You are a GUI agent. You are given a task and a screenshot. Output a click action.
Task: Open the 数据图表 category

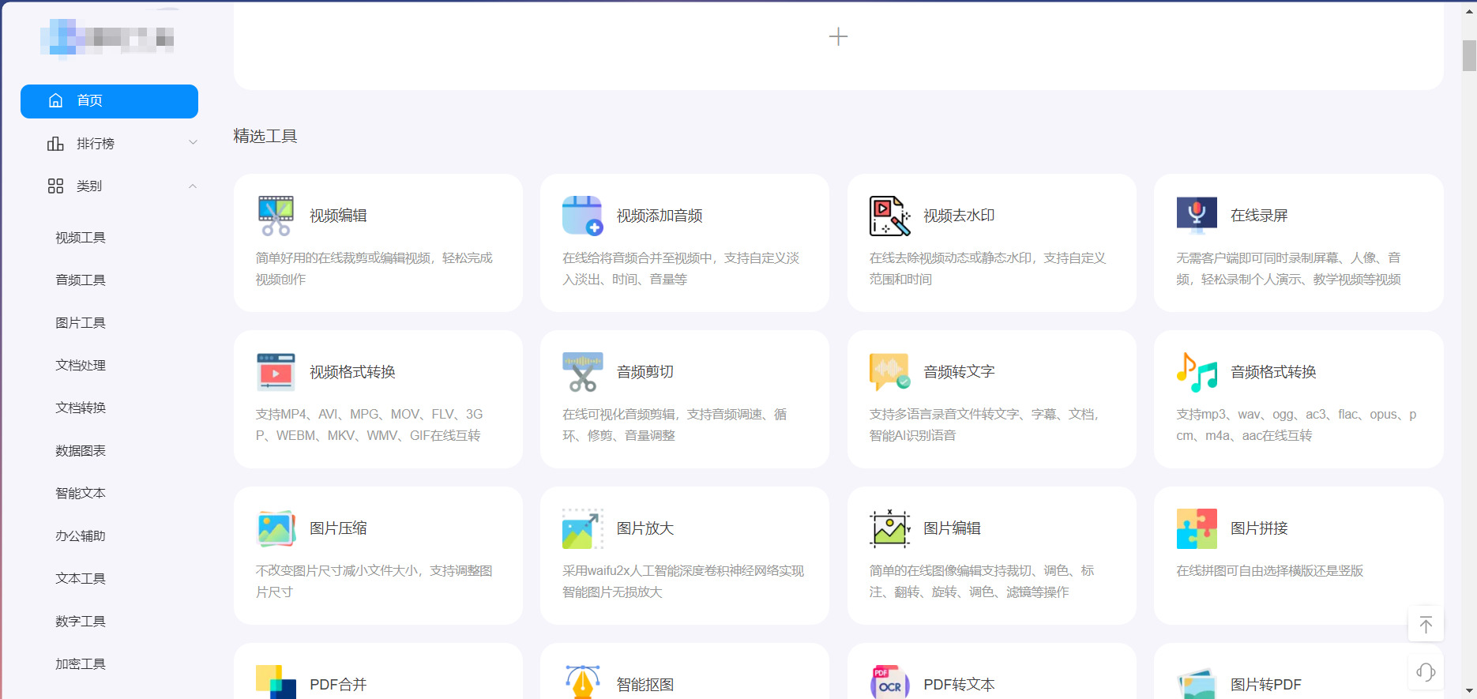[x=81, y=451]
